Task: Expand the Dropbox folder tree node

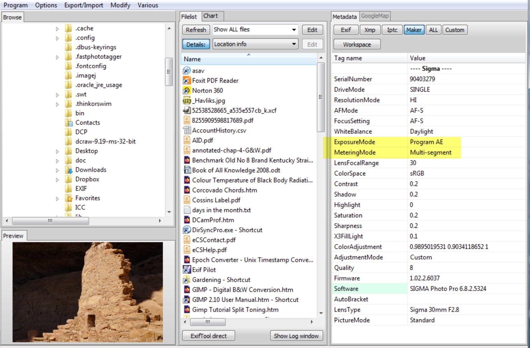Action: point(57,180)
